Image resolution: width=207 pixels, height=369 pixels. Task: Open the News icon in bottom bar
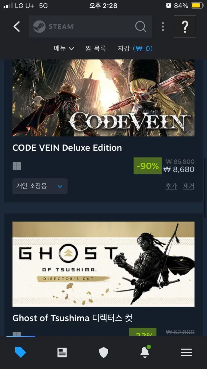click(x=62, y=352)
